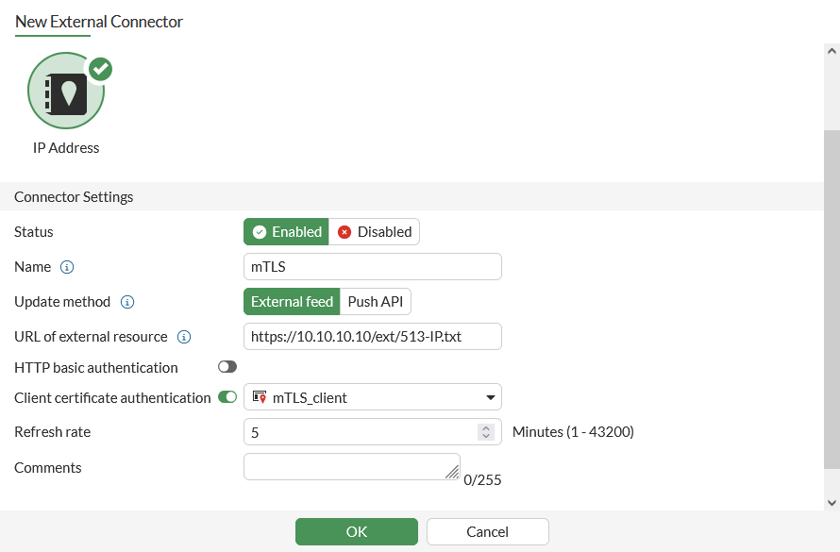This screenshot has height=552, width=840.
Task: Click the info icon next to Name
Action: (x=67, y=267)
